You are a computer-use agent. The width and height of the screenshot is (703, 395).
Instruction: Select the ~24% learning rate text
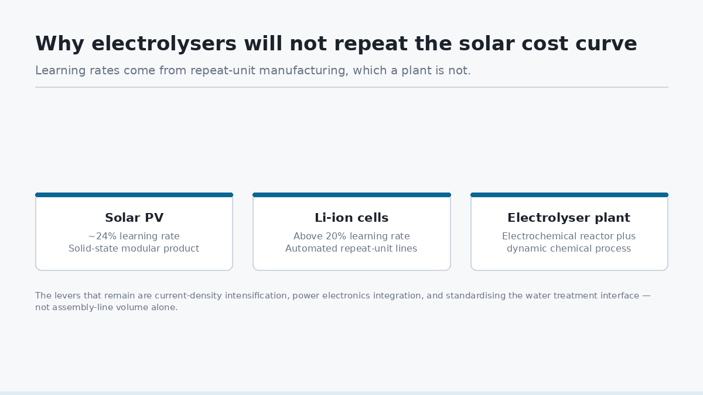click(134, 236)
